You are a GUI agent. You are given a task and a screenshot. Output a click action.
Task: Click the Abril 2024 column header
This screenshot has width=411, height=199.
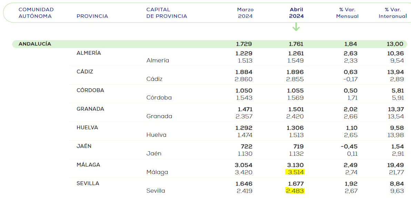click(297, 13)
